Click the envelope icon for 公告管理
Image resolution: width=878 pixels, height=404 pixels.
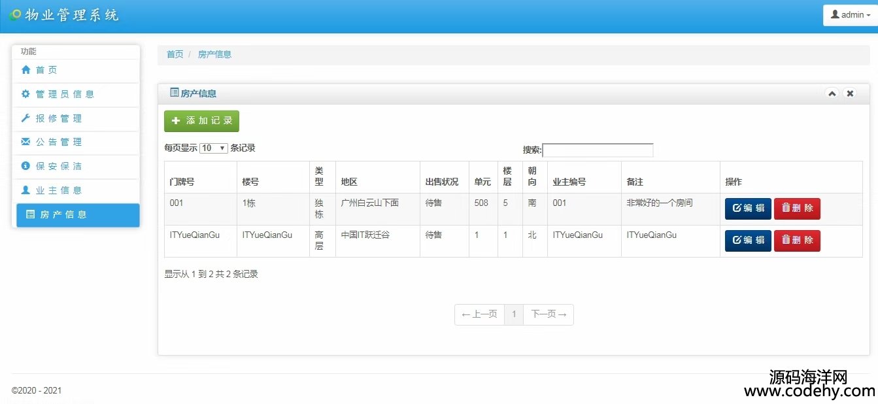(26, 142)
